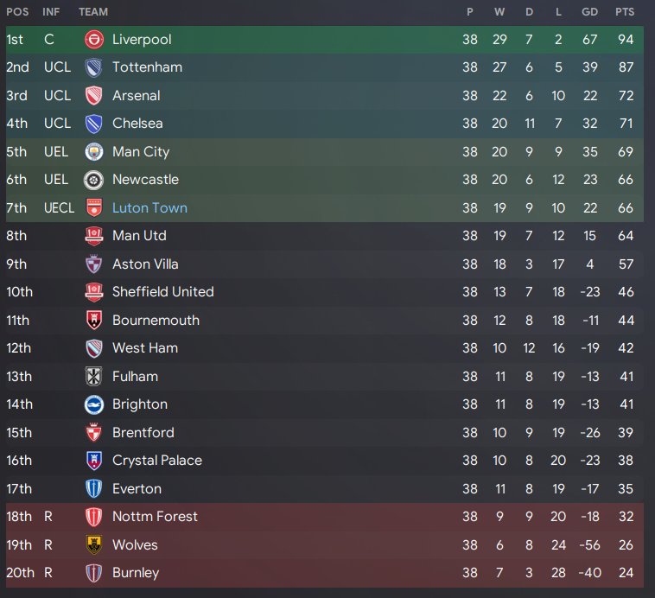Screen dimensions: 655x598
Task: Click the Everton club badge icon
Action: [x=94, y=488]
